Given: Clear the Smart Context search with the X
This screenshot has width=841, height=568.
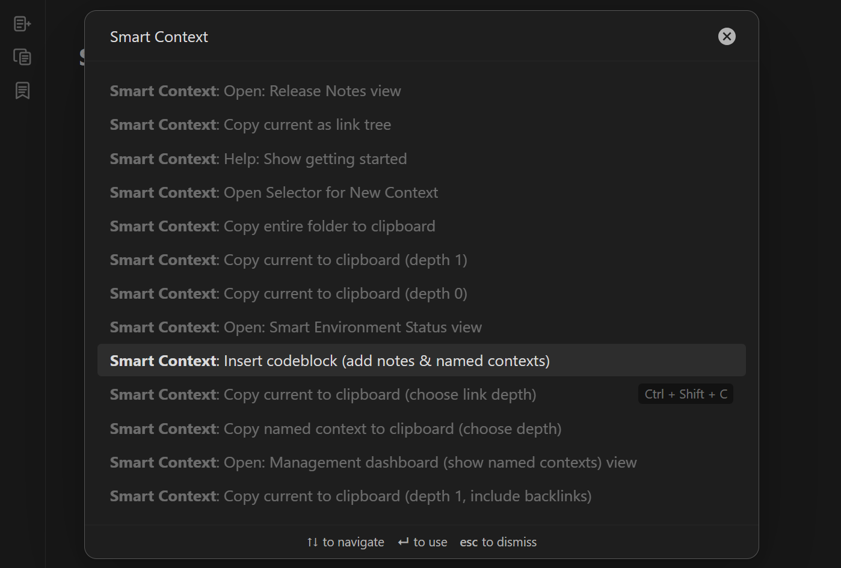Looking at the screenshot, I should (727, 37).
